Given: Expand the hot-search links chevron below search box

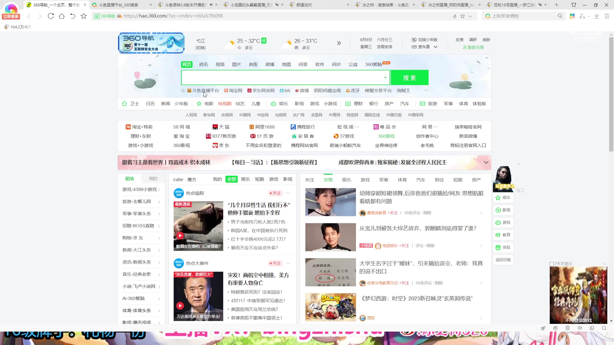Looking at the screenshot, I should coord(426,90).
